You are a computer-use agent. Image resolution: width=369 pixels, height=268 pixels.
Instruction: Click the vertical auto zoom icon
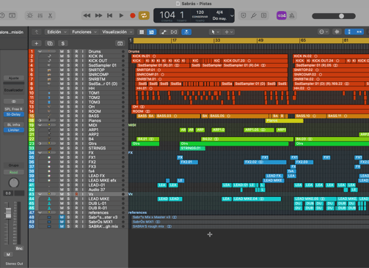click(349, 32)
